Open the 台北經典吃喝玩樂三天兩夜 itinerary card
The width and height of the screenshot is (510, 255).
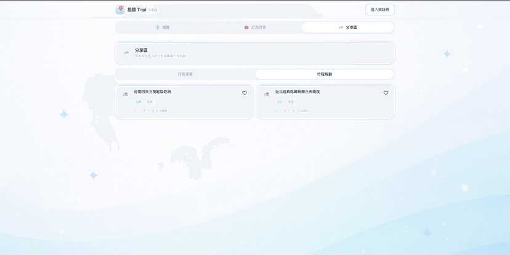click(x=326, y=102)
